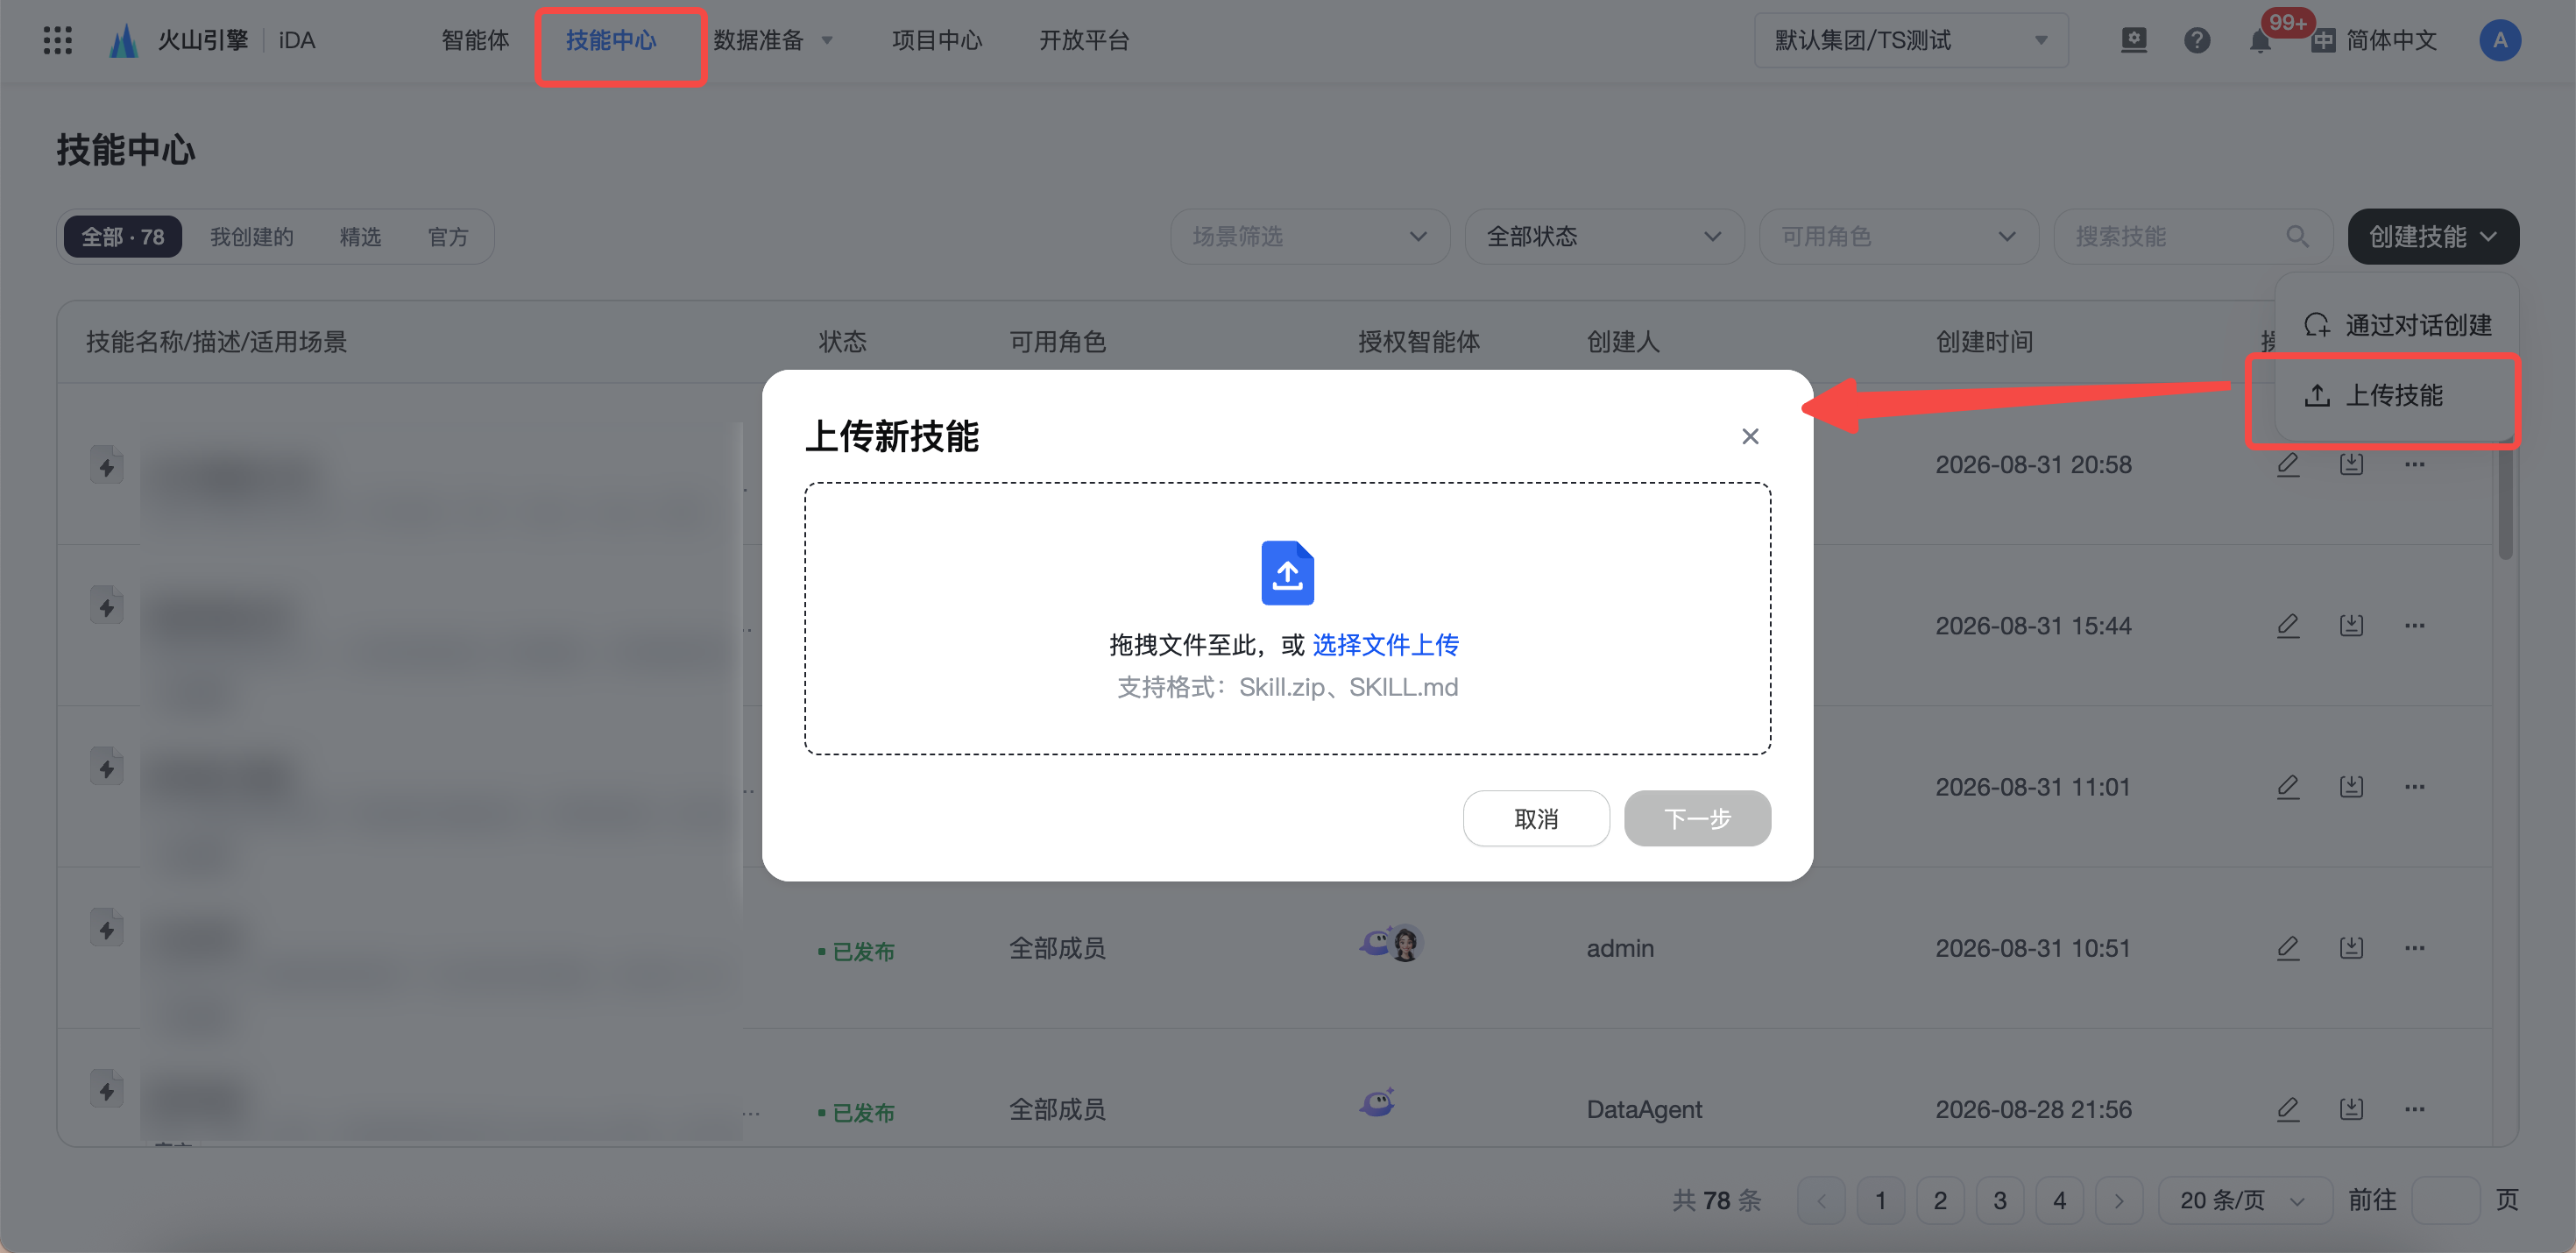
Task: Open the 场景筛选 dropdown
Action: click(x=1309, y=236)
